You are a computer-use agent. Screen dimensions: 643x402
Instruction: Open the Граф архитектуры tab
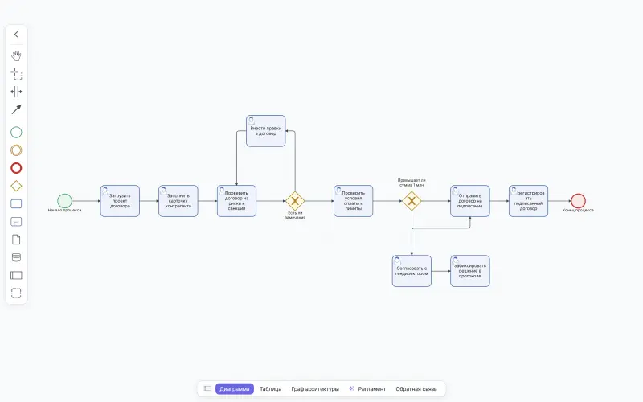315,389
